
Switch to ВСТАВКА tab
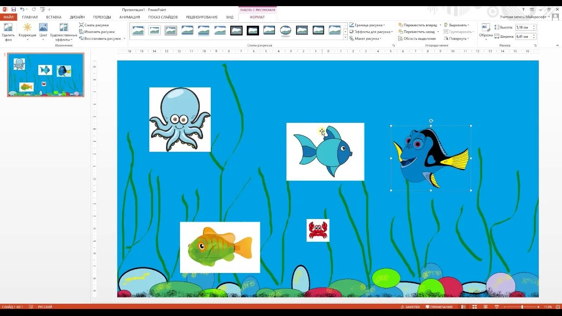(54, 17)
